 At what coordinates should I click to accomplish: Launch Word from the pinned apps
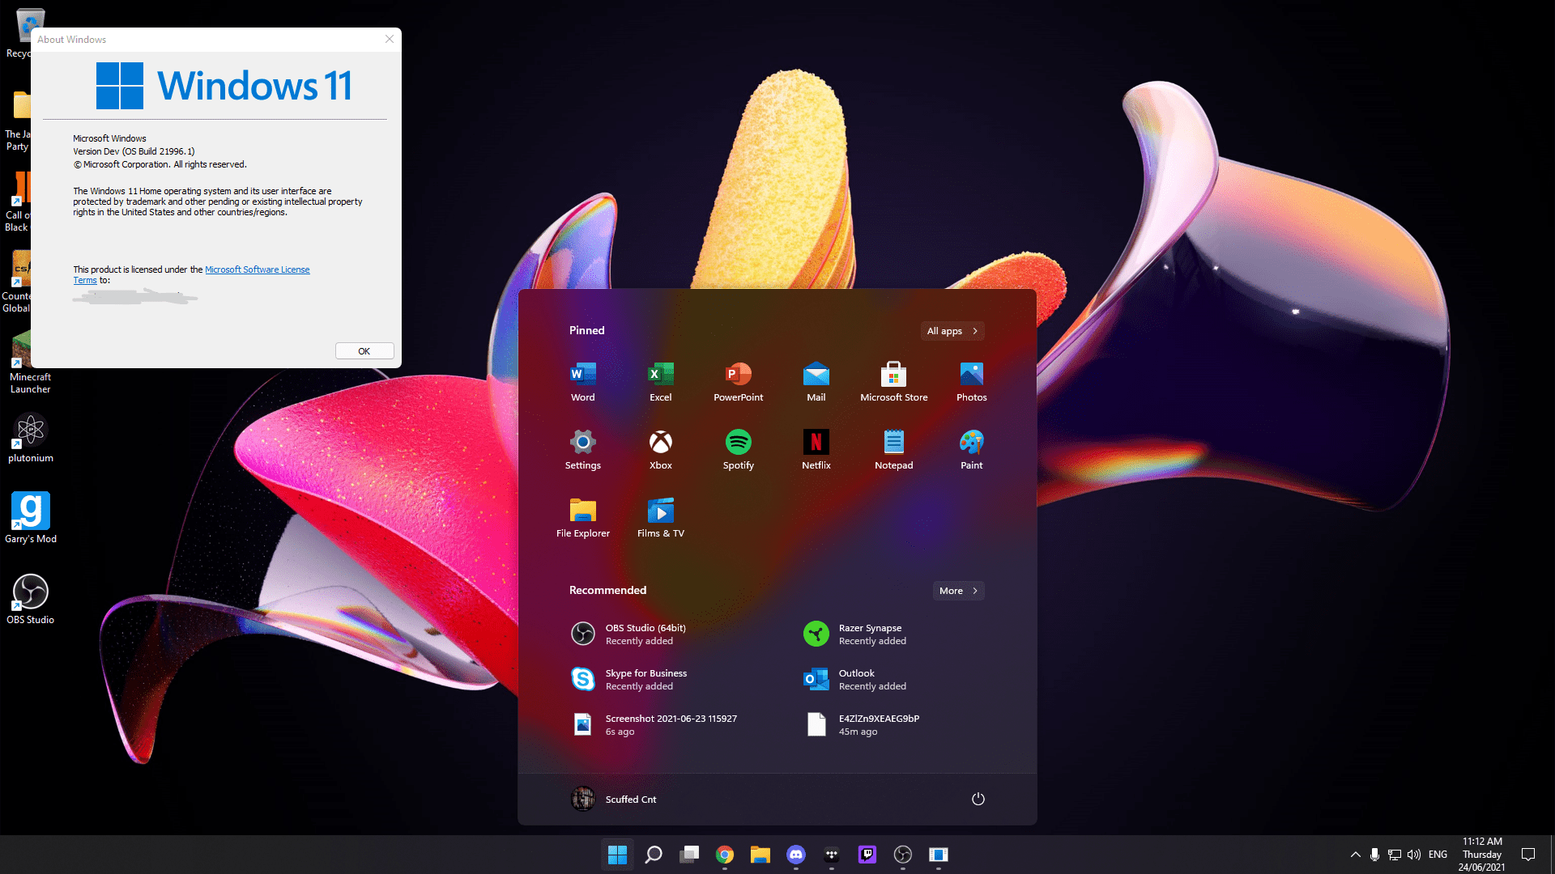[x=582, y=375]
